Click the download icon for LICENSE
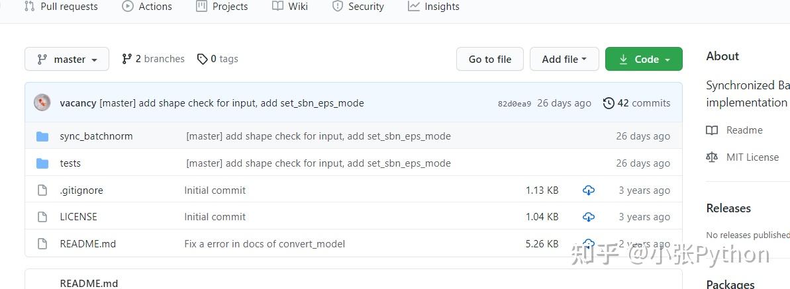790x289 pixels. tap(588, 217)
